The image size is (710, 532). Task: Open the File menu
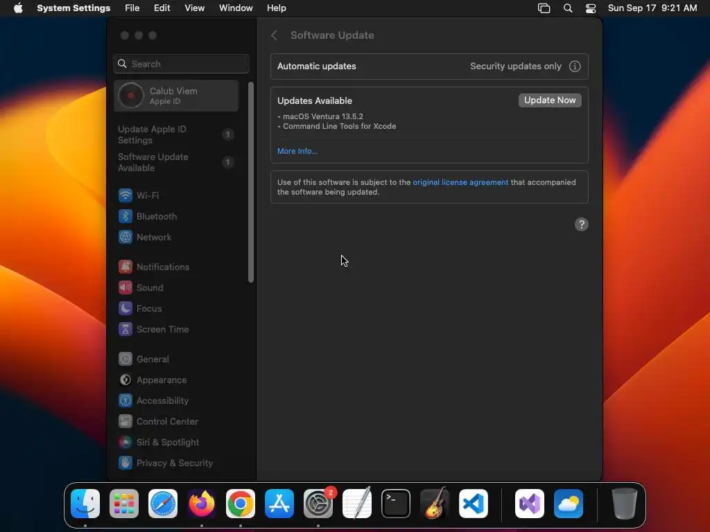point(132,8)
